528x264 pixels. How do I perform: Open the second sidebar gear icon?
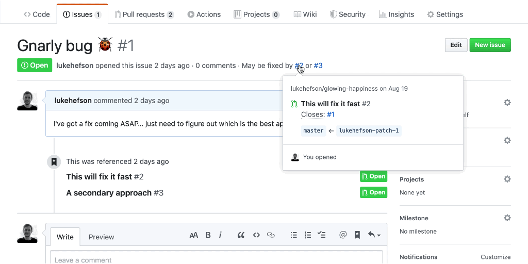507,140
